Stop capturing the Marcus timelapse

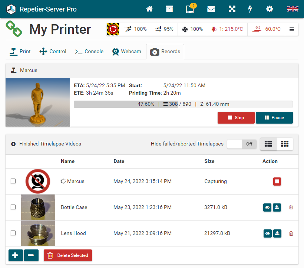click(277, 182)
